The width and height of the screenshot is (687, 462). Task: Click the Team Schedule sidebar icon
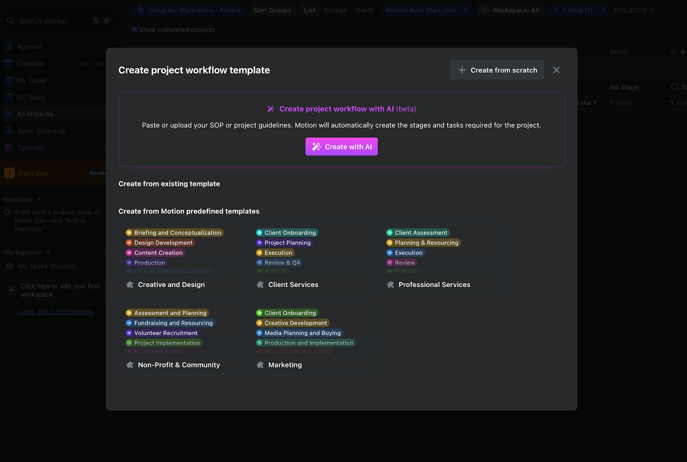9,131
